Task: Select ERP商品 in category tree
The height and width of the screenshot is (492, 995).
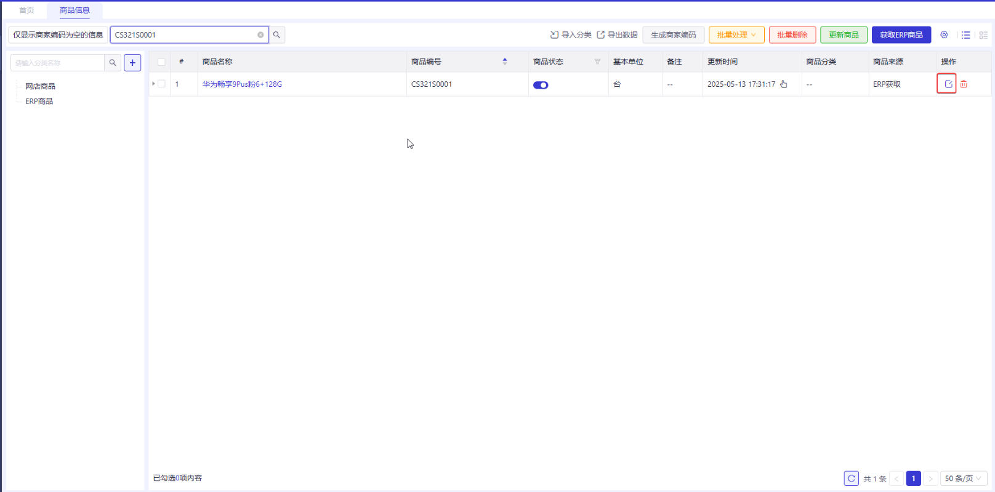Action: click(x=39, y=101)
